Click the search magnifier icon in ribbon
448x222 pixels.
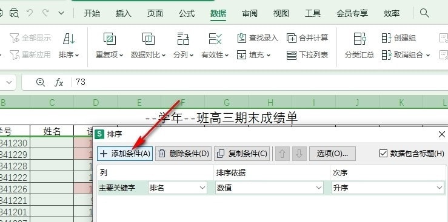(424, 13)
